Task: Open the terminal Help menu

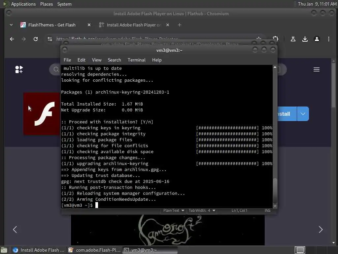Action: [x=157, y=60]
